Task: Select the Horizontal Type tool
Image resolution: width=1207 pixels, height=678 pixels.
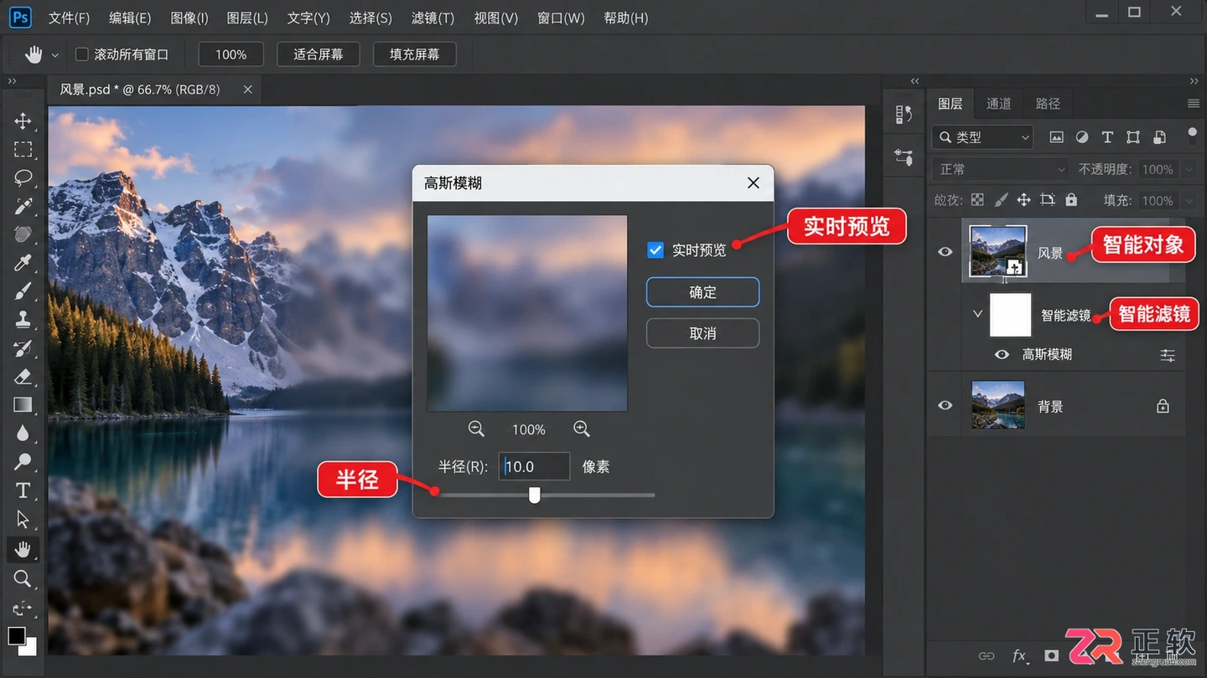Action: click(23, 491)
